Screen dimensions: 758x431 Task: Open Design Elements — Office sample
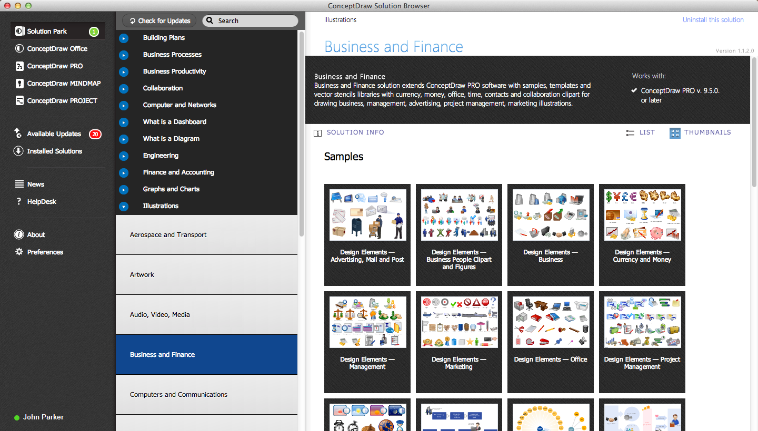click(x=551, y=342)
